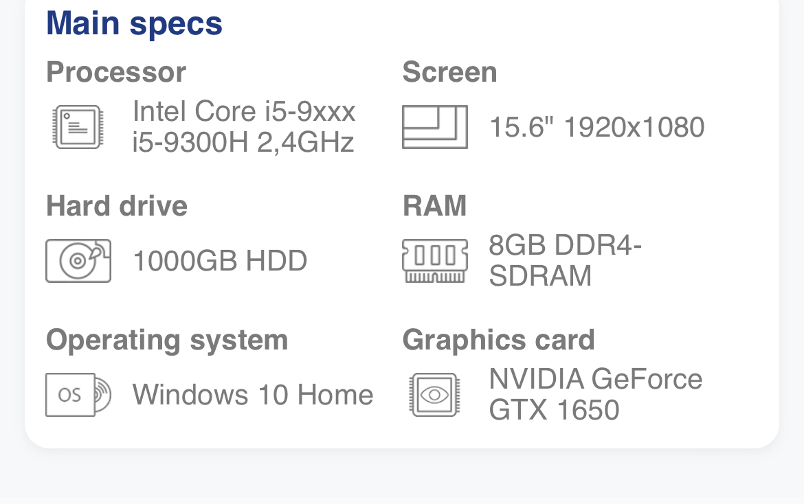Image resolution: width=804 pixels, height=504 pixels.
Task: Click the hard drive disk icon
Action: (78, 261)
